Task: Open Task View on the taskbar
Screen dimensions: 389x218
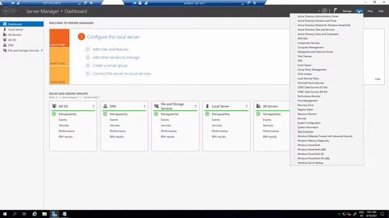Action: pos(24,214)
